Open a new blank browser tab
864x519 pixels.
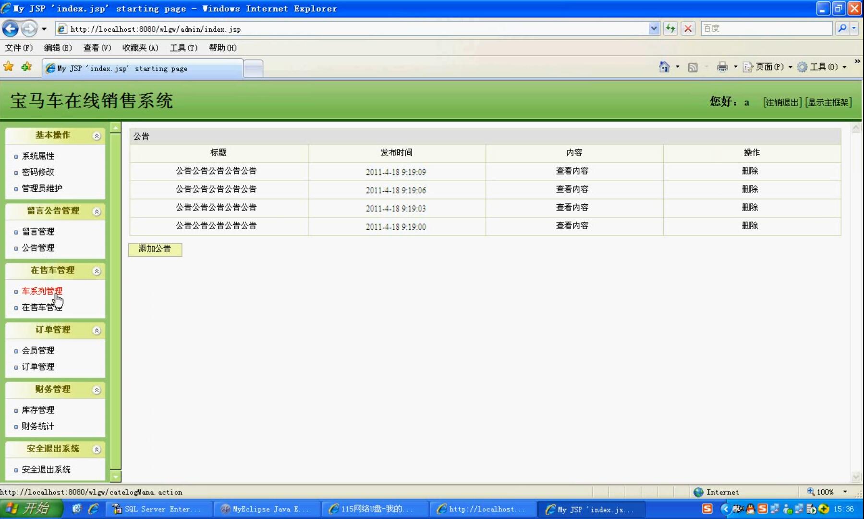(253, 69)
